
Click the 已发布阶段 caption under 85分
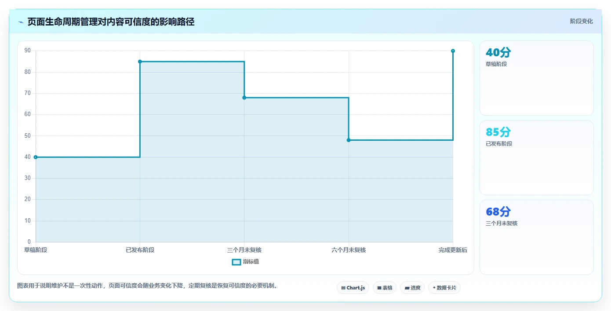(x=499, y=144)
